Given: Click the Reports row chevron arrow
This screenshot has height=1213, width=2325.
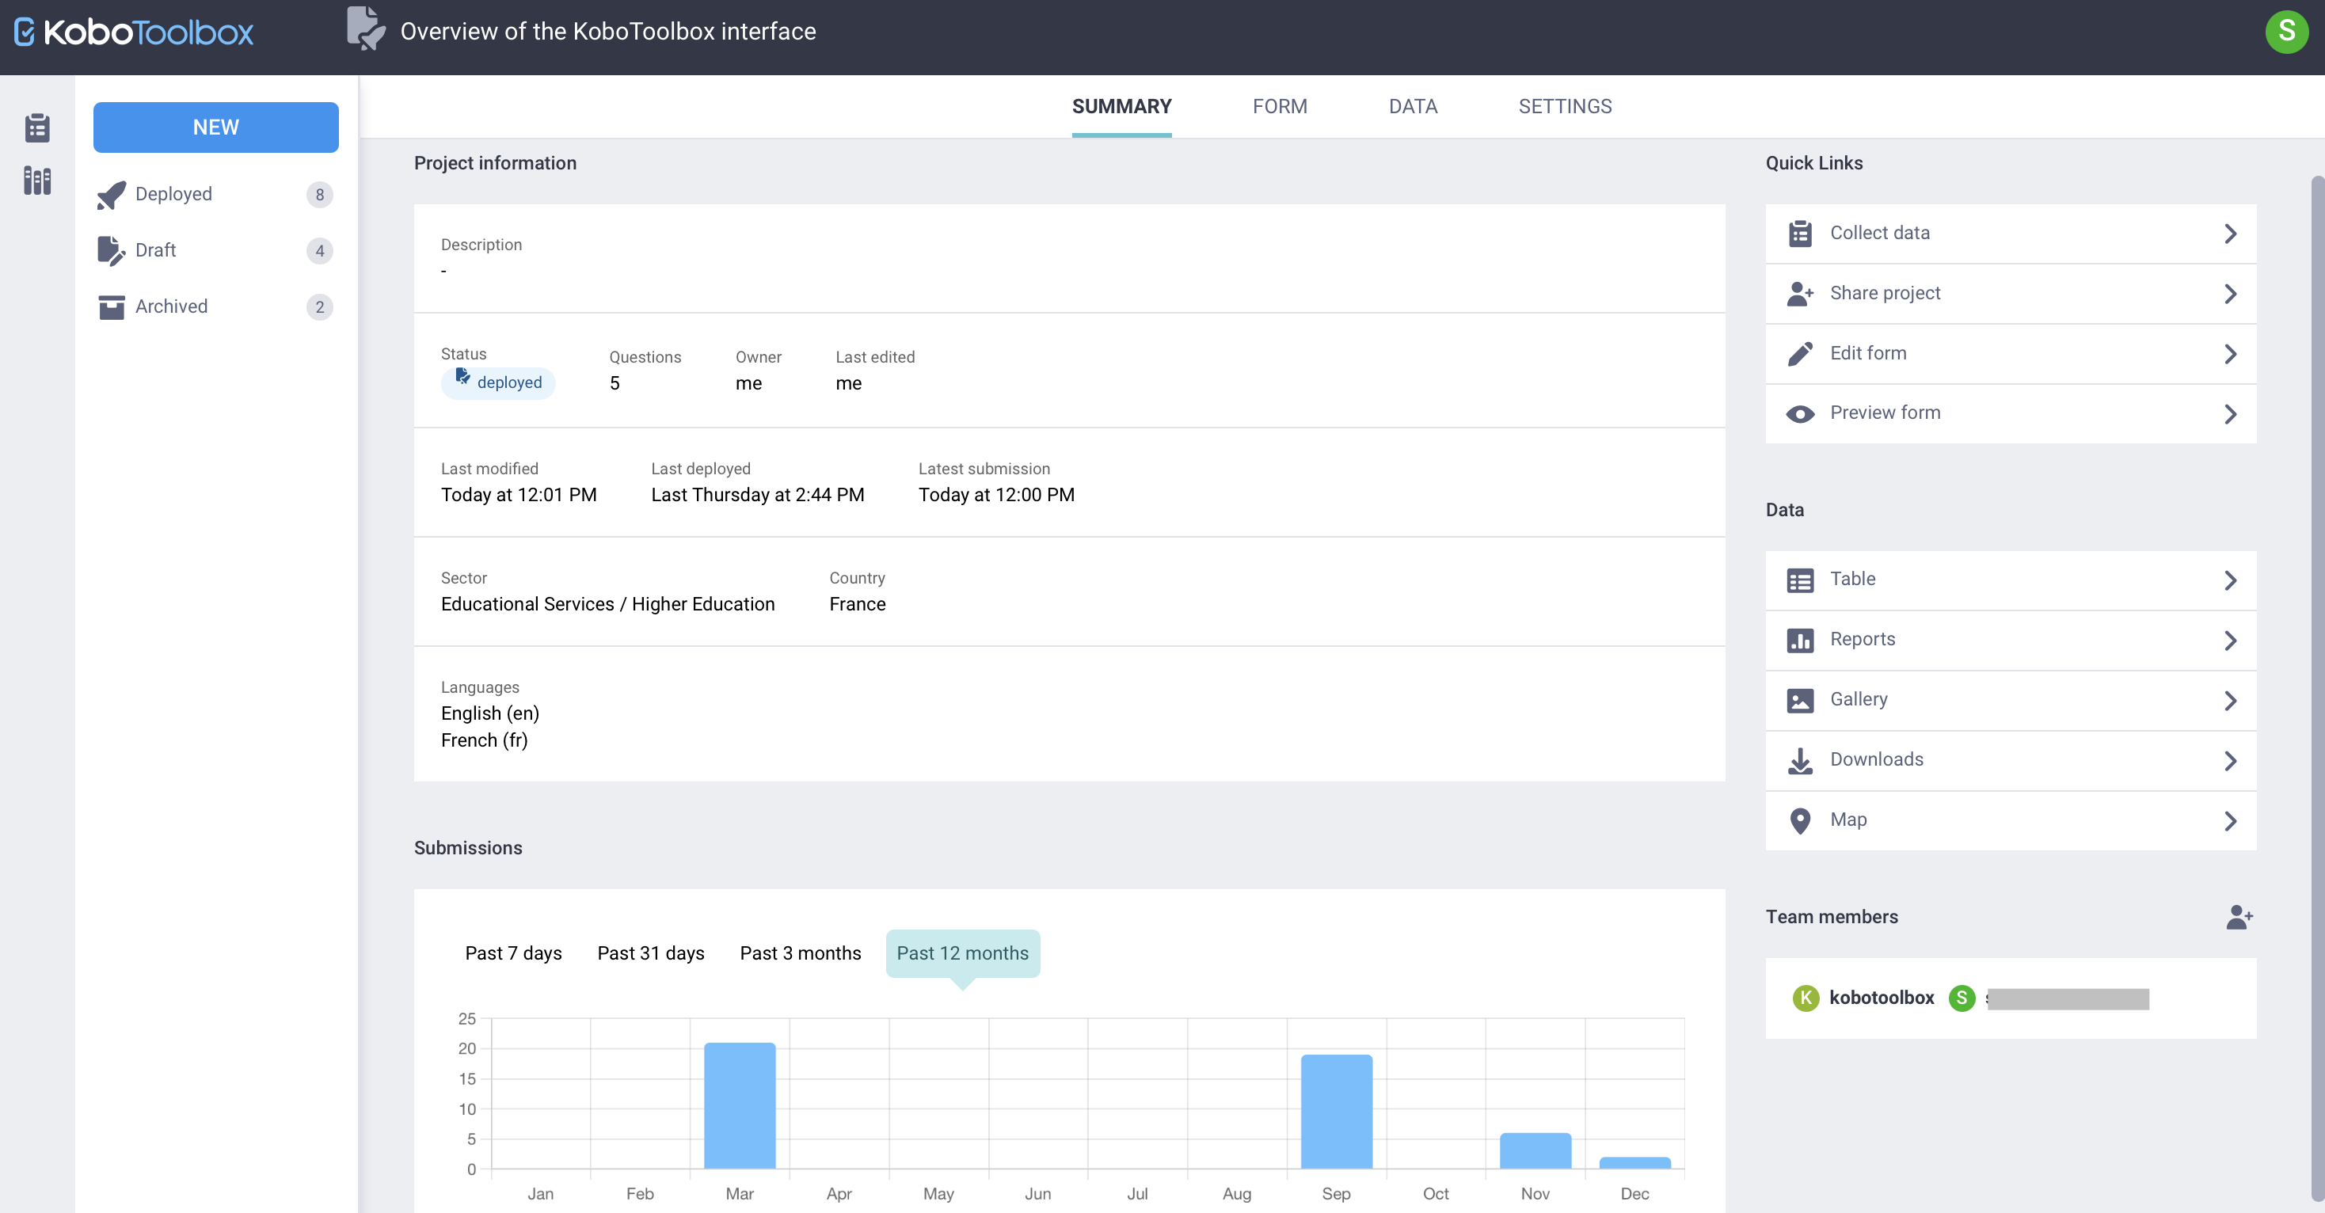Looking at the screenshot, I should [2229, 641].
